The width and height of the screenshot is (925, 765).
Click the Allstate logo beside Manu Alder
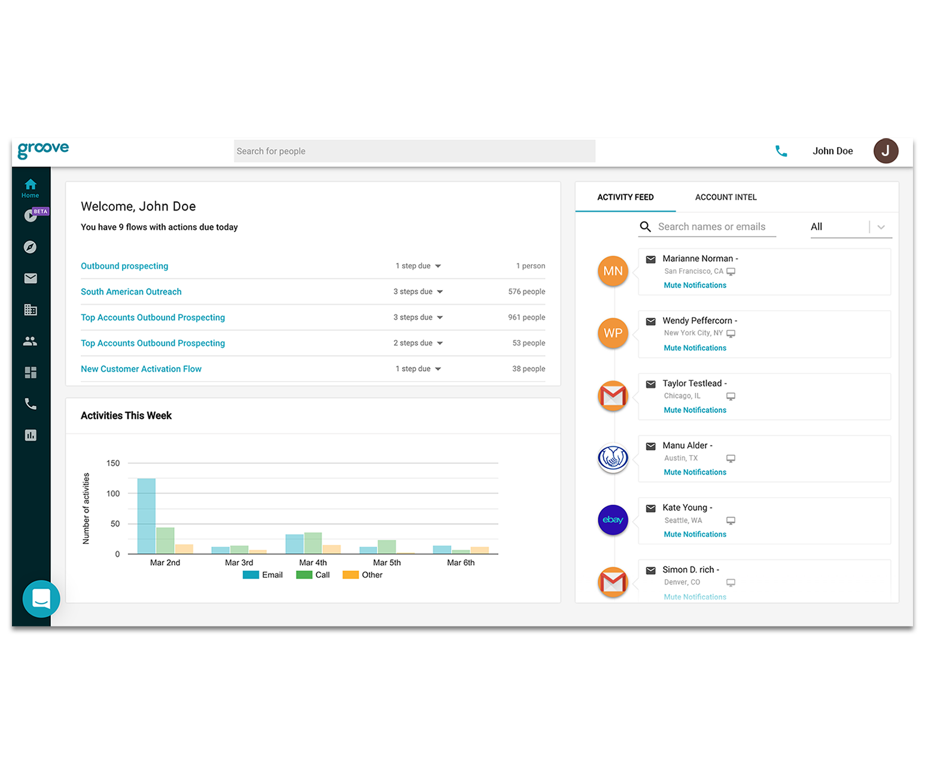(613, 458)
